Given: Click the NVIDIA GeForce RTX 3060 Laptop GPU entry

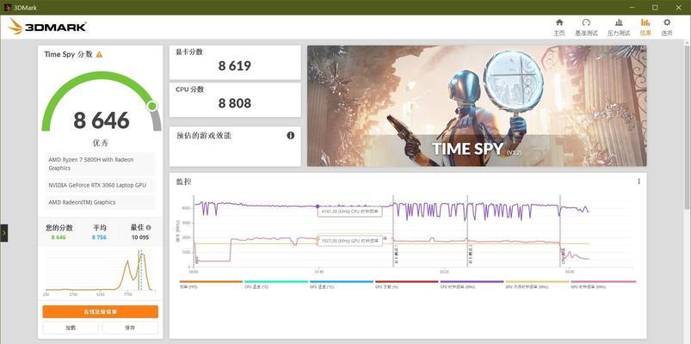Looking at the screenshot, I should tap(101, 186).
